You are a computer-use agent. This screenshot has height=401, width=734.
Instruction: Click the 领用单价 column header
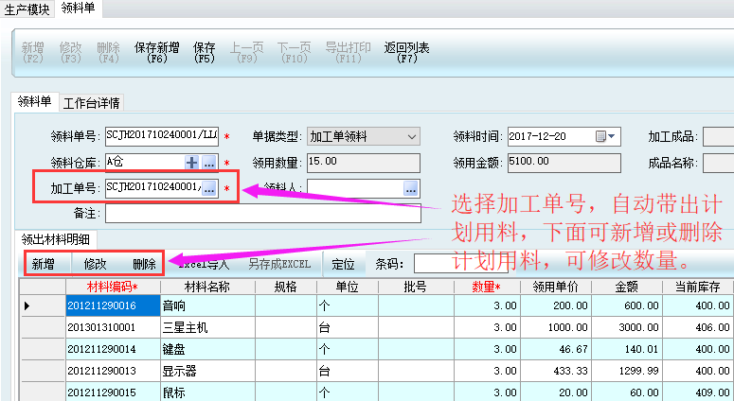click(x=556, y=287)
